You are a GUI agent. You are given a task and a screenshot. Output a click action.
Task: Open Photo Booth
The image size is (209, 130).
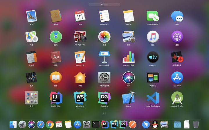(x=80, y=37)
